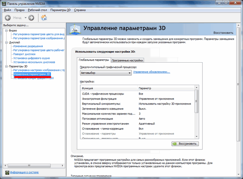
Task: Open the Файл menu
Action: pyautogui.click(x=7, y=10)
